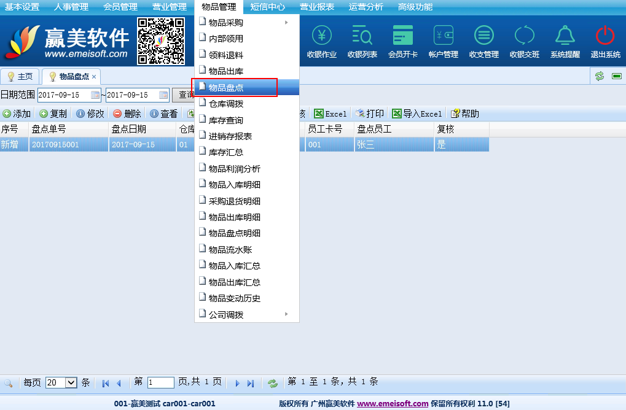This screenshot has height=410, width=626.
Task: Switch to the 主页 tab
Action: [20, 77]
